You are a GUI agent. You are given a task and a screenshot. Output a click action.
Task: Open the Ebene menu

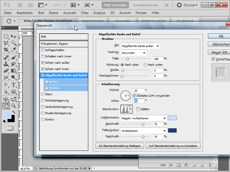coord(53,13)
